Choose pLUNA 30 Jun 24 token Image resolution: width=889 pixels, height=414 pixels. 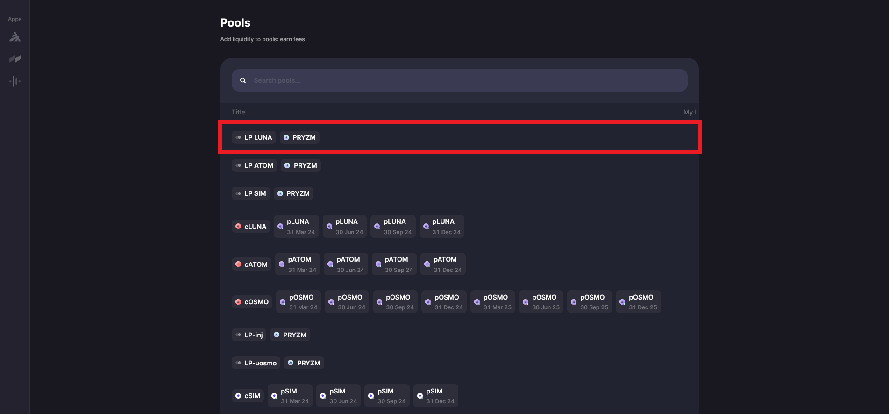point(345,227)
